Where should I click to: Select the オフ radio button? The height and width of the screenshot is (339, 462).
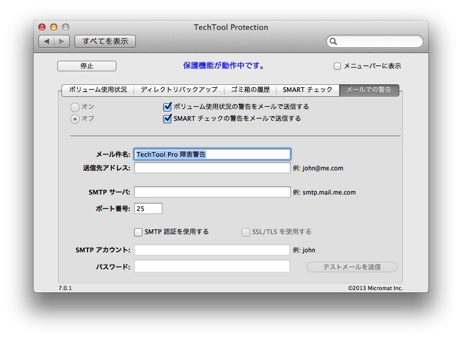tap(75, 119)
